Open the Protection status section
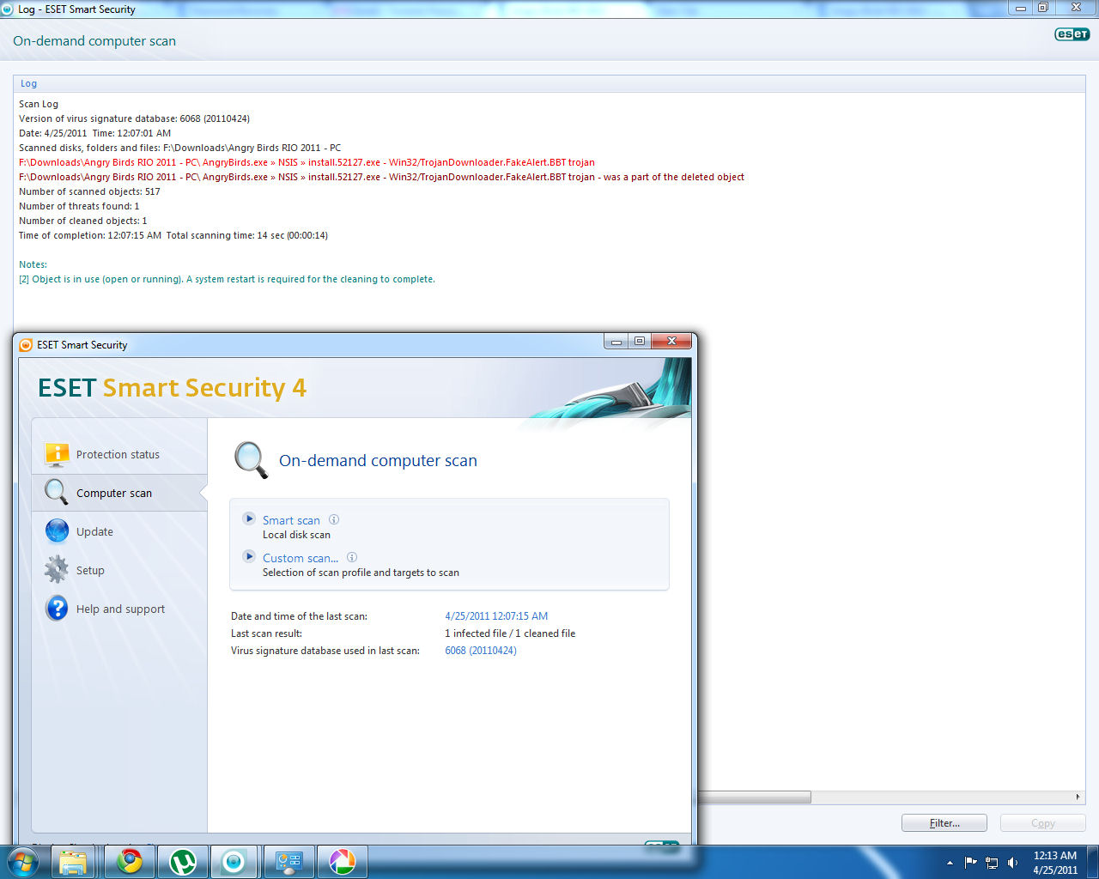Viewport: 1099px width, 879px height. pyautogui.click(x=118, y=454)
